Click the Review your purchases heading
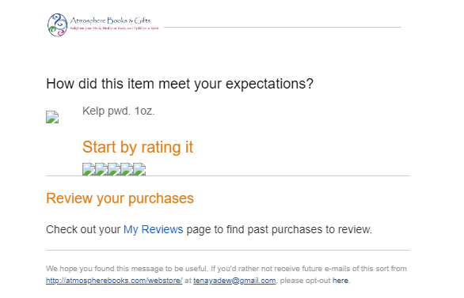This screenshot has height=298, width=464. coord(120,198)
